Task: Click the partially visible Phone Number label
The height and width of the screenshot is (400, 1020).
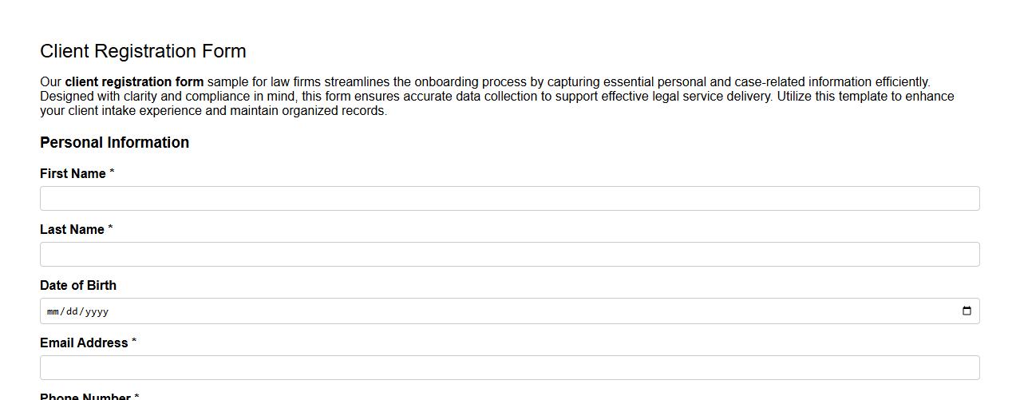Action: pyautogui.click(x=85, y=396)
